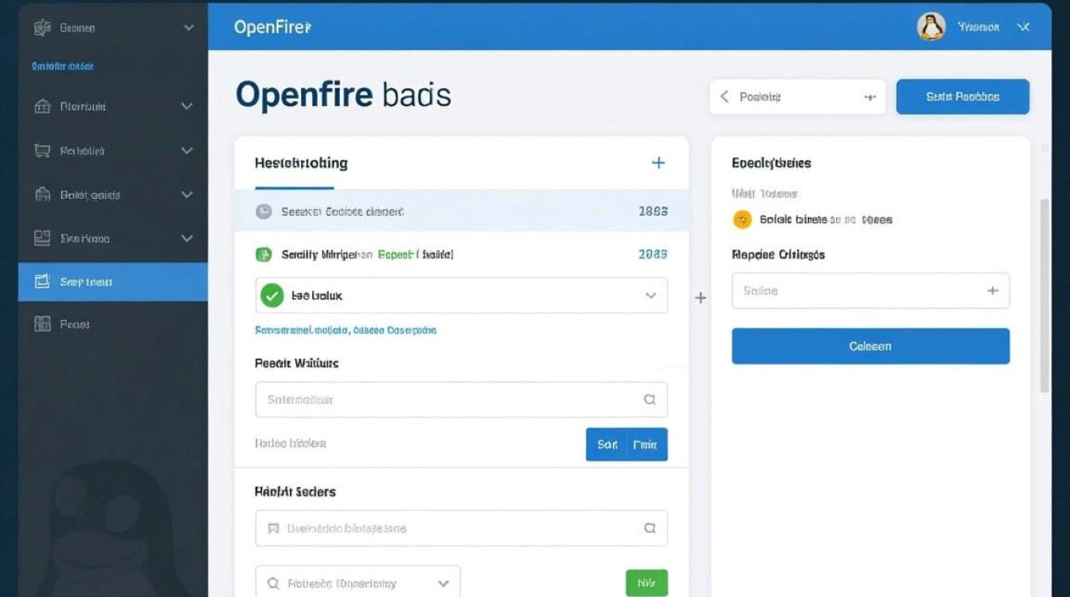Click the green check circle beside 'Lae Lrolux'
1070x597 pixels.
(271, 295)
